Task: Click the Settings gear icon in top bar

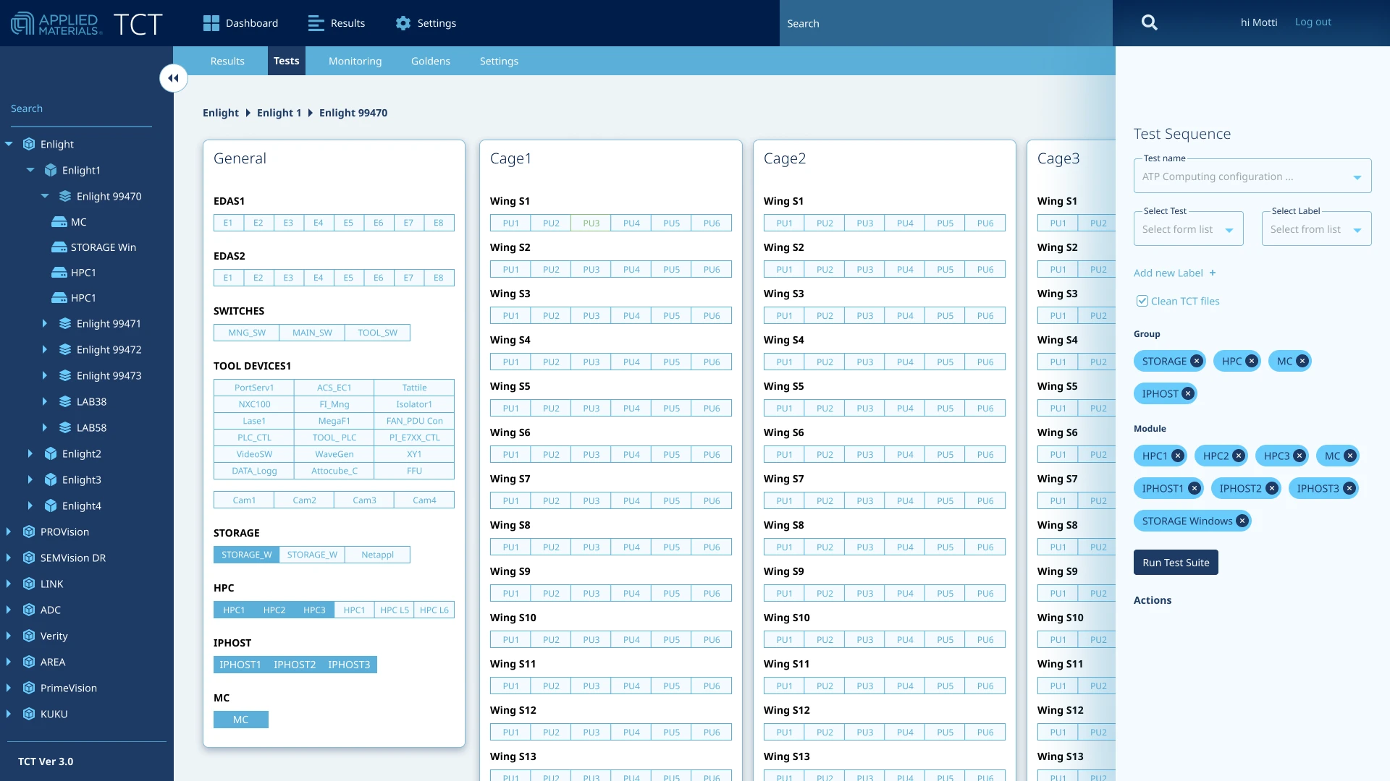Action: [x=403, y=23]
